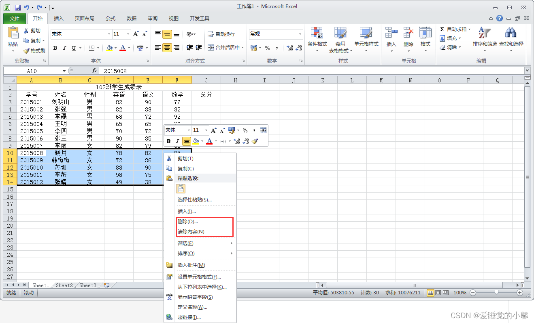
Task: Open the File (文件) tab
Action: pyautogui.click(x=15, y=19)
